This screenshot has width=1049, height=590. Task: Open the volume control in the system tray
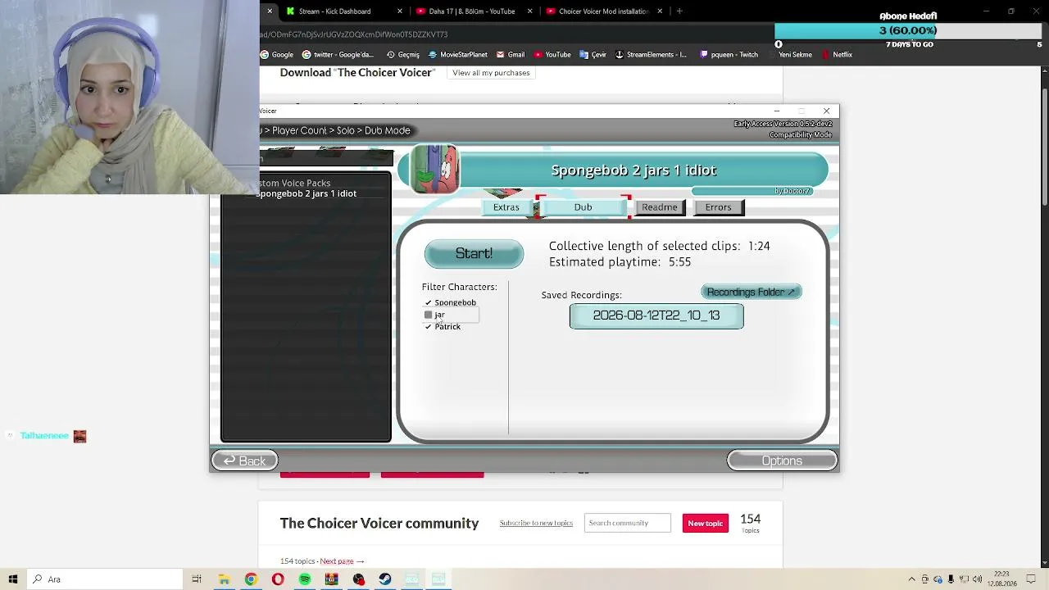pyautogui.click(x=977, y=579)
